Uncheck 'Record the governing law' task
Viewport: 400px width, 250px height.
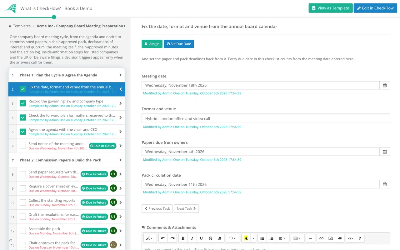click(x=23, y=103)
